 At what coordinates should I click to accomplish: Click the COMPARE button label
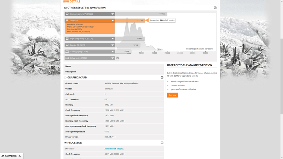coord(11,156)
